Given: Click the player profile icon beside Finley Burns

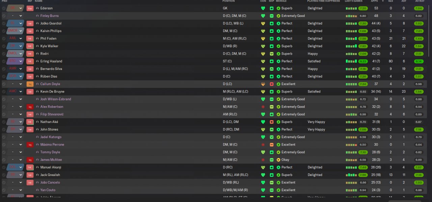Looking at the screenshot, I should point(37,16).
